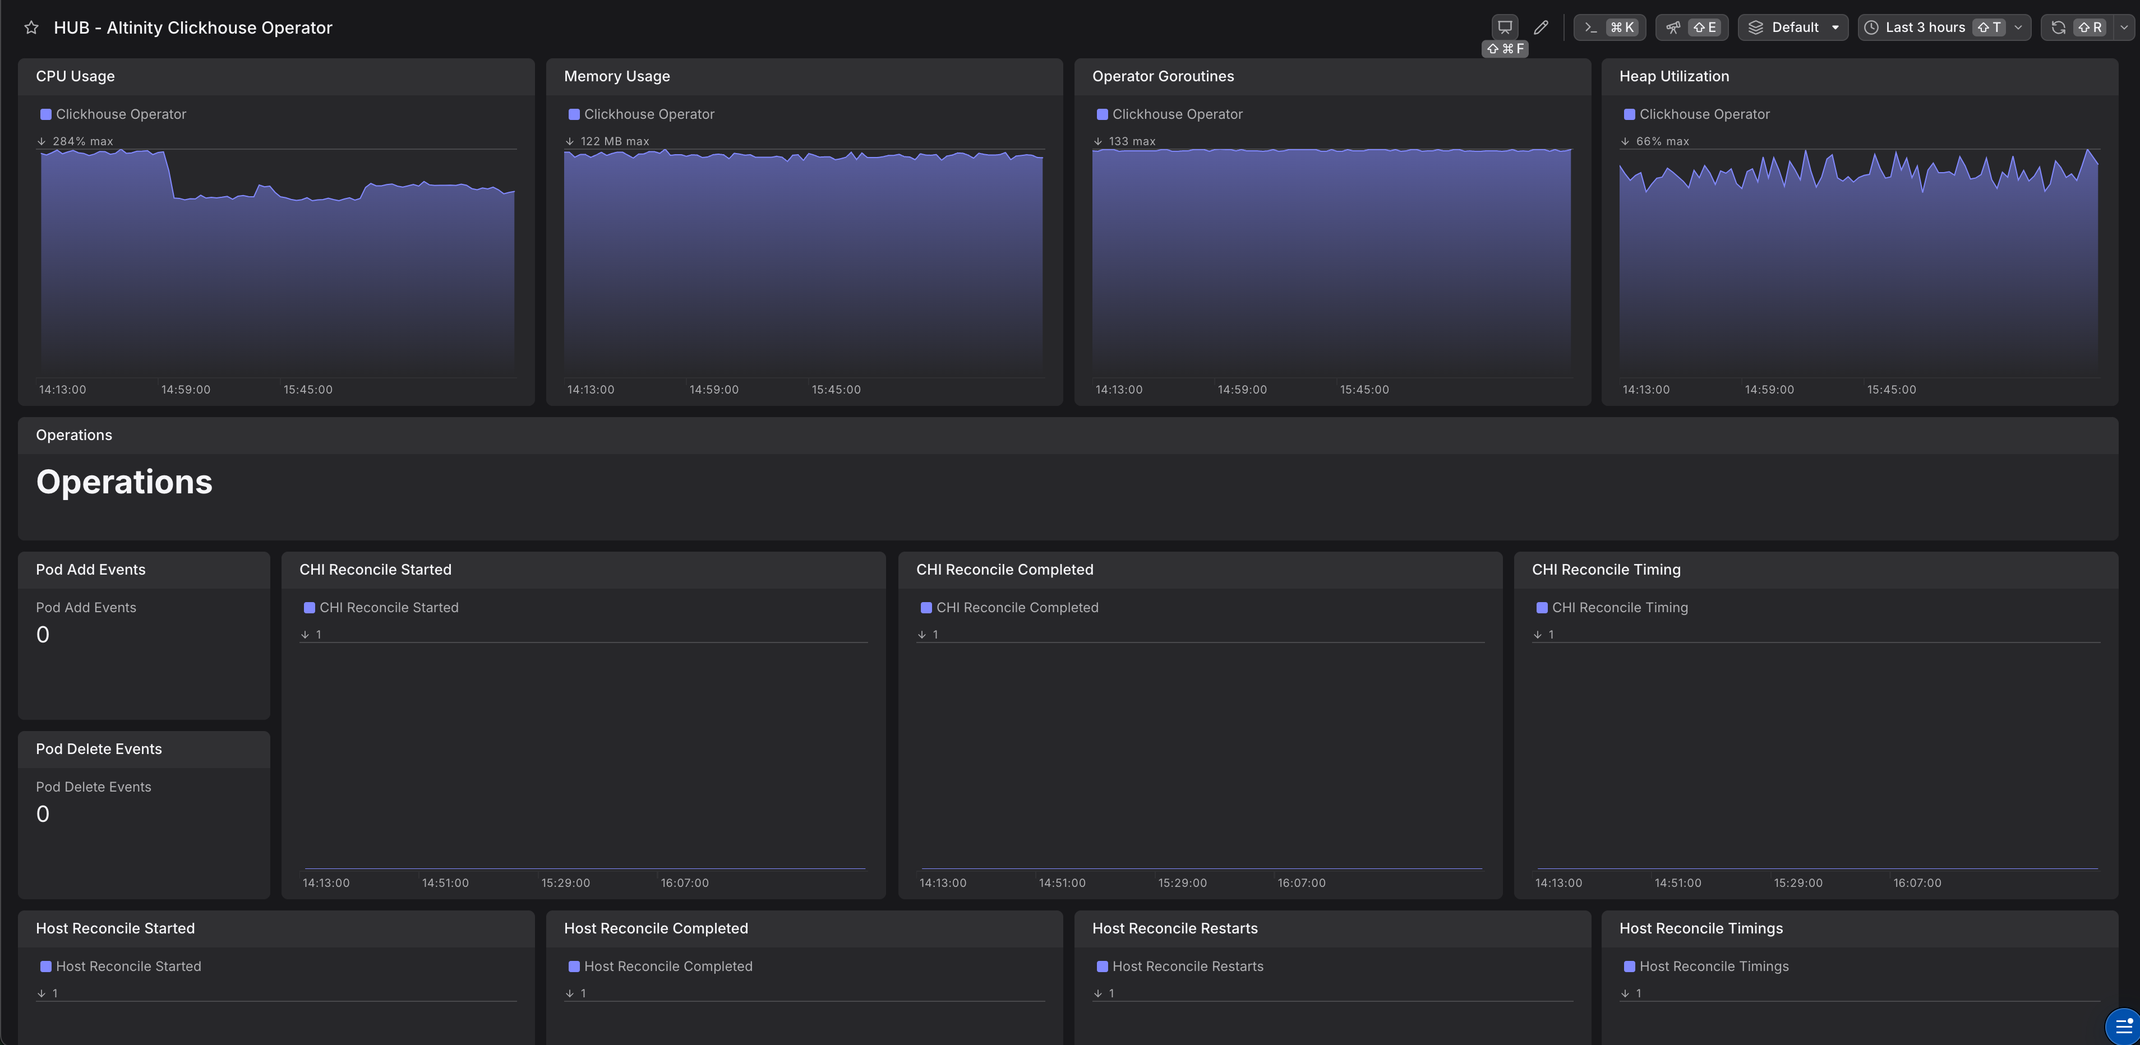
Task: Click Host Reconcile Restarts legend color swatch
Action: coord(1103,966)
